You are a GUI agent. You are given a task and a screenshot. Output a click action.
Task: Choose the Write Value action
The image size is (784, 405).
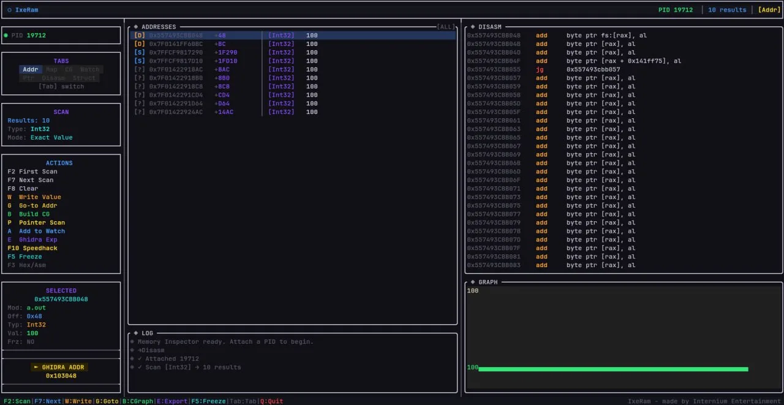pos(34,197)
